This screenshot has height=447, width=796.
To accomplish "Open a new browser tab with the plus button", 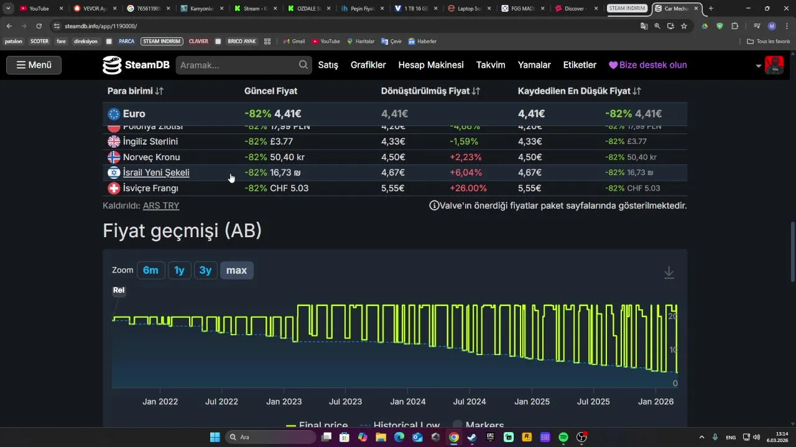I will (711, 9).
